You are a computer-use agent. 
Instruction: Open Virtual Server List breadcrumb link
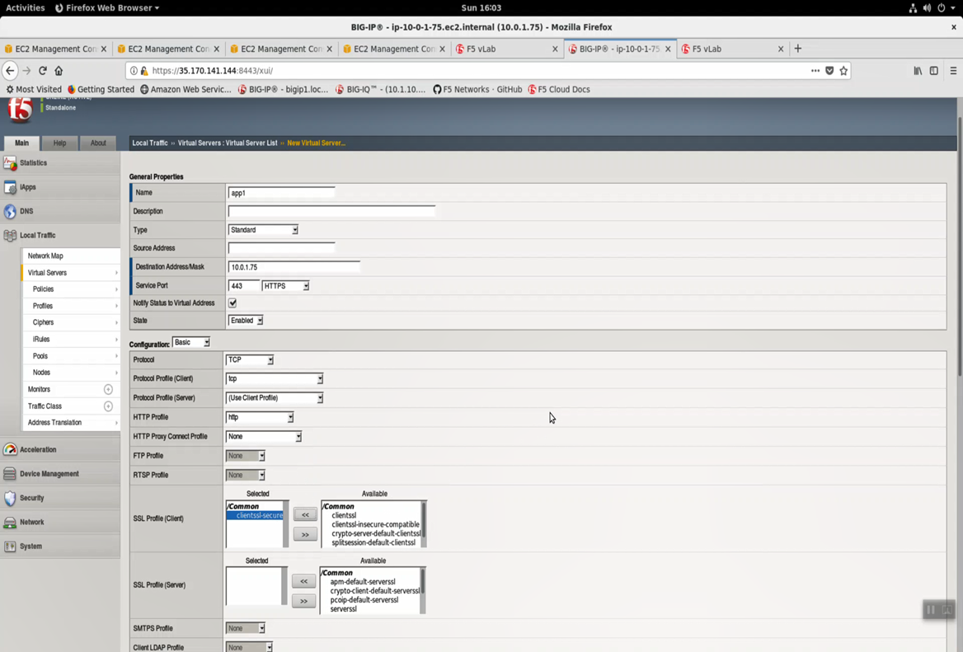pyautogui.click(x=228, y=143)
